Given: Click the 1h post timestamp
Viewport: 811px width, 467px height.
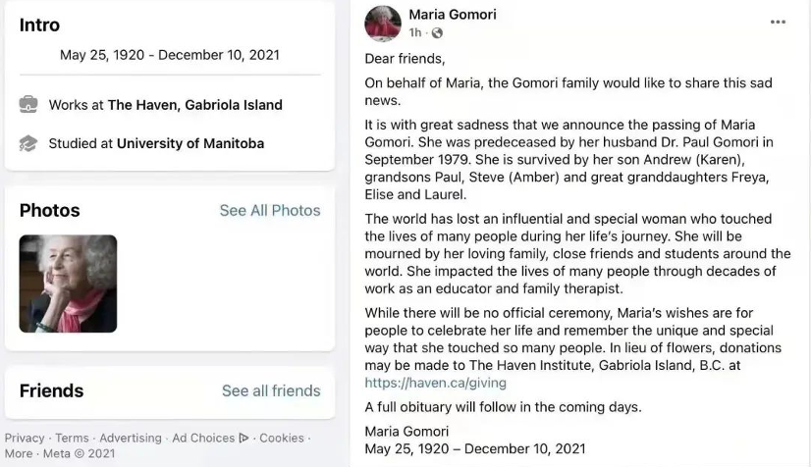Looking at the screenshot, I should [x=415, y=33].
